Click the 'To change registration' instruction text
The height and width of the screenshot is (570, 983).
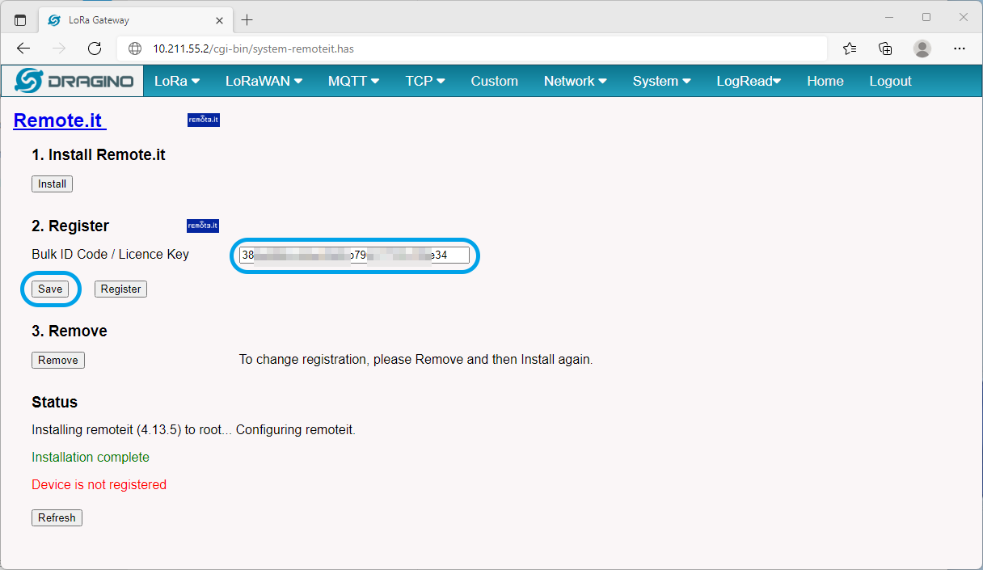point(416,359)
